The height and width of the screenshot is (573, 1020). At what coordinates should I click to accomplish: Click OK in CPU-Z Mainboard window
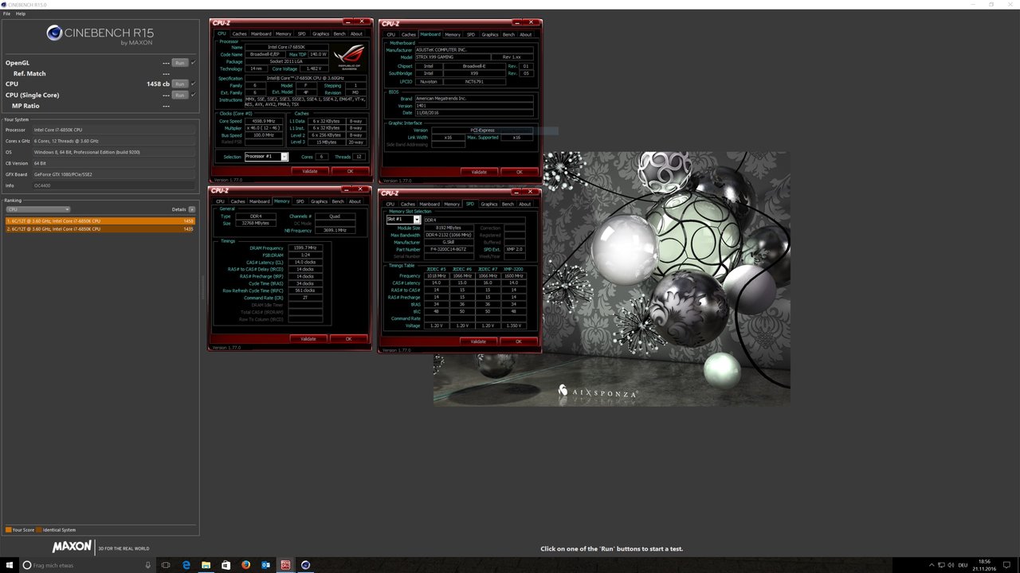pyautogui.click(x=519, y=172)
